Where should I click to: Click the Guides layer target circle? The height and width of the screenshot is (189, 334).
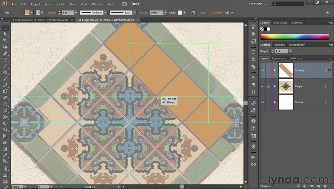point(326,102)
